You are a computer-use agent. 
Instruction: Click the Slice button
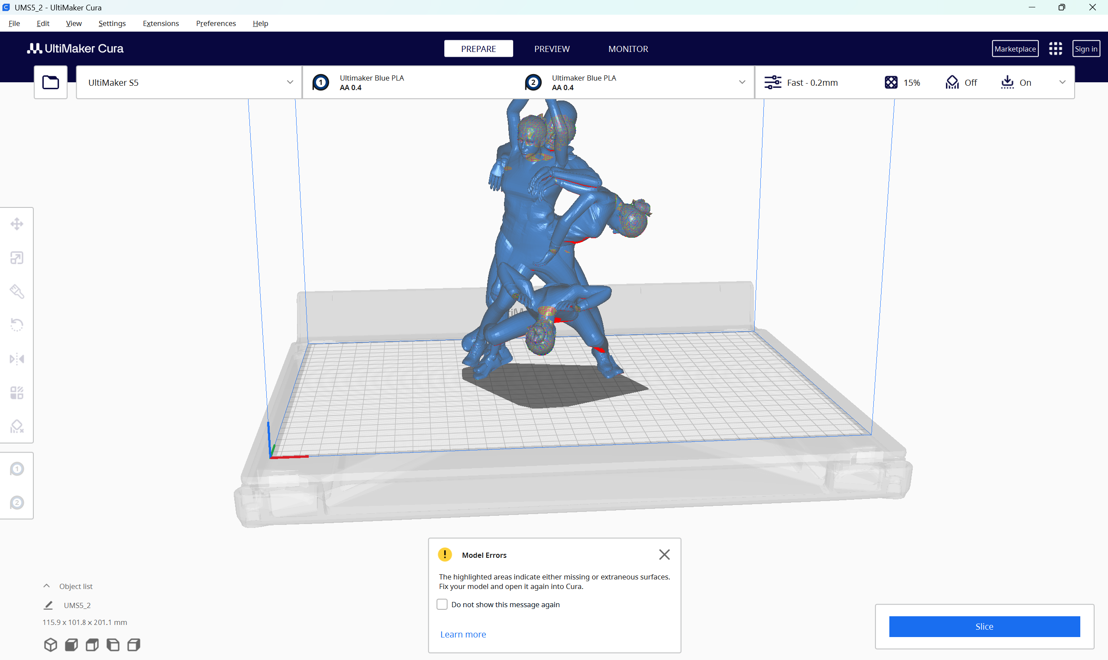click(x=985, y=626)
